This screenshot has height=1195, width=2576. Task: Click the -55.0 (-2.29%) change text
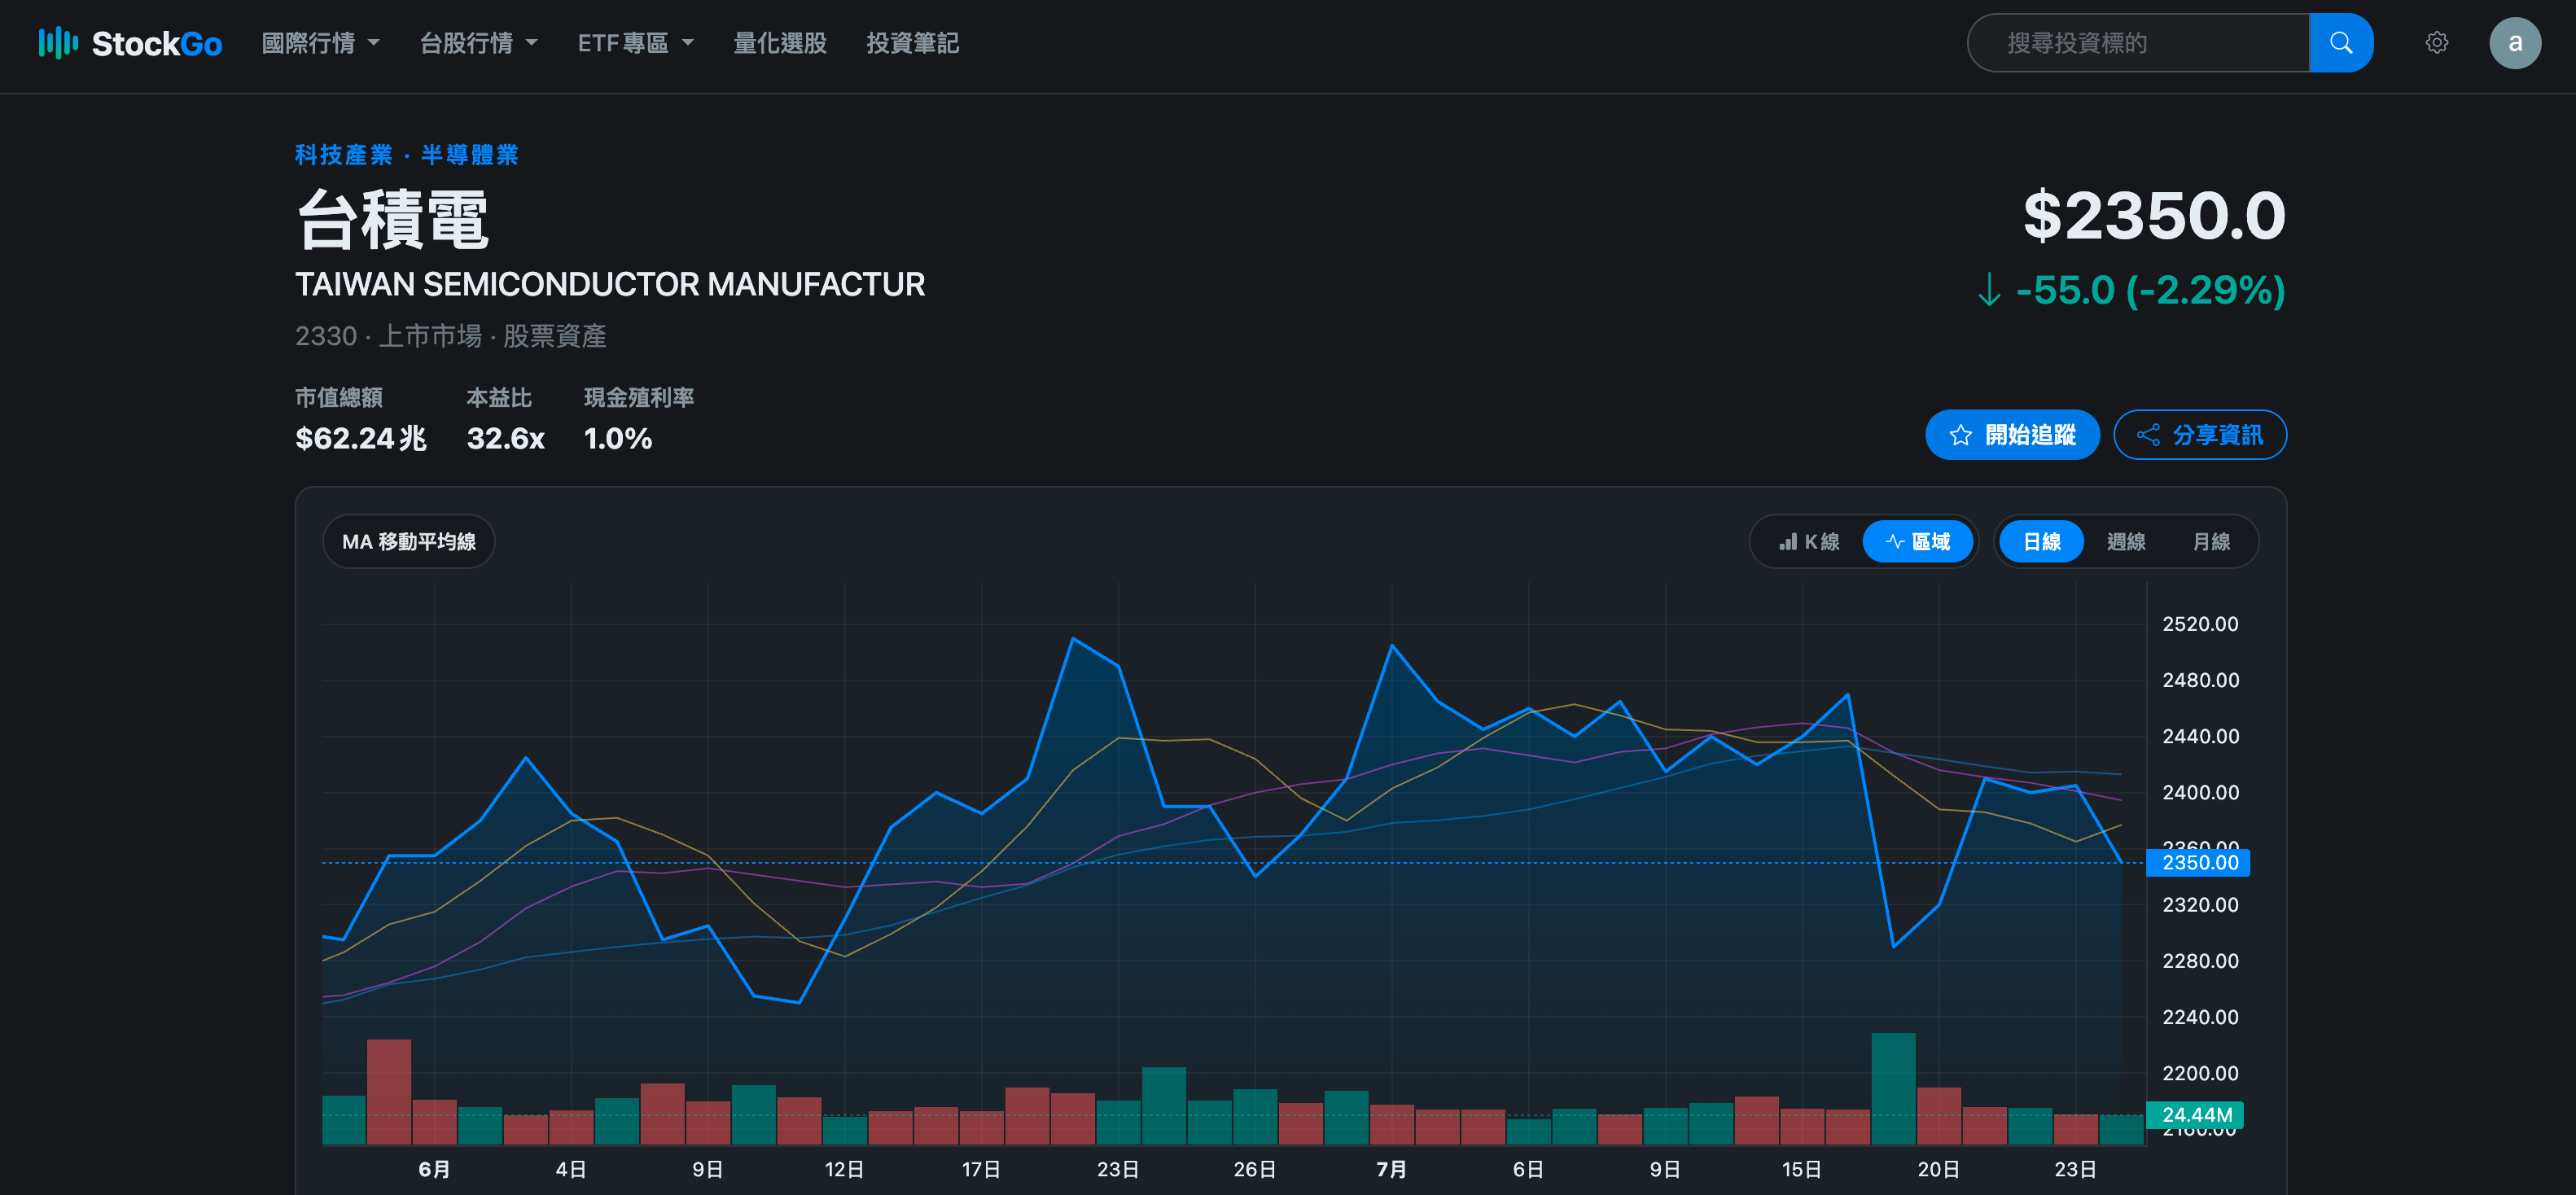click(x=2150, y=290)
